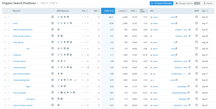Add 'chinalove' keyword via plus icon
This screenshot has height=109, width=216.
tap(53, 55)
